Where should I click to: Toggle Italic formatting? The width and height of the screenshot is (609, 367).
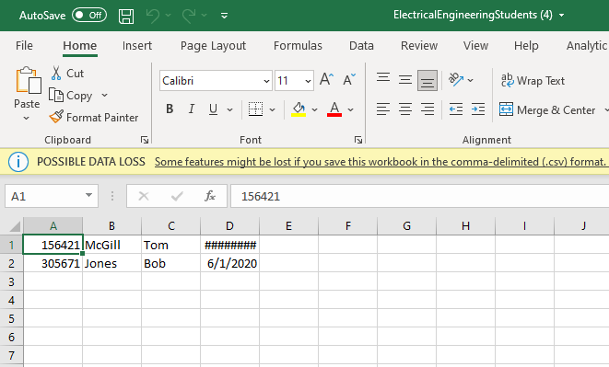click(191, 109)
